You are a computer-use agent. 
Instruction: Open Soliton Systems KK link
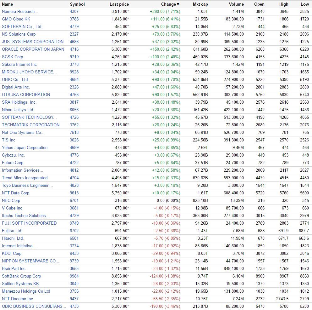pyautogui.click(x=20, y=284)
